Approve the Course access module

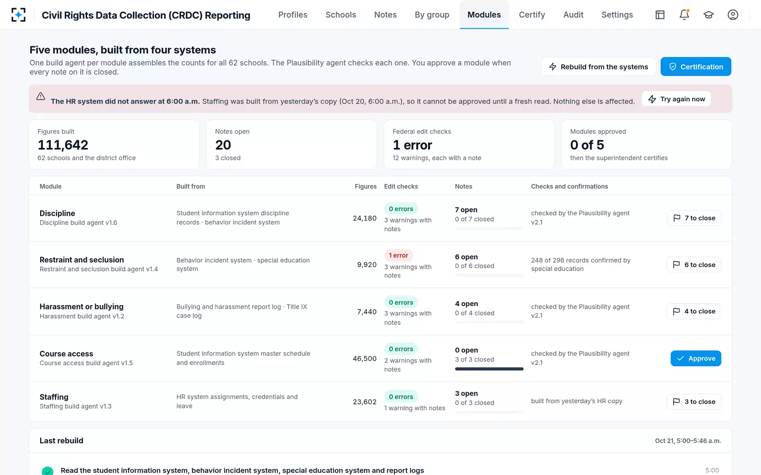click(696, 358)
